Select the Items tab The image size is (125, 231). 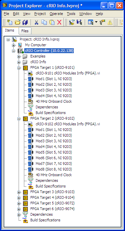[10, 31]
